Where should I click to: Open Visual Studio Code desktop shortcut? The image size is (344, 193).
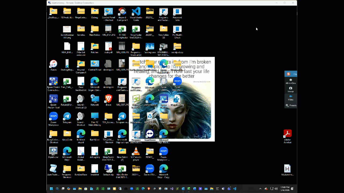tap(136, 12)
